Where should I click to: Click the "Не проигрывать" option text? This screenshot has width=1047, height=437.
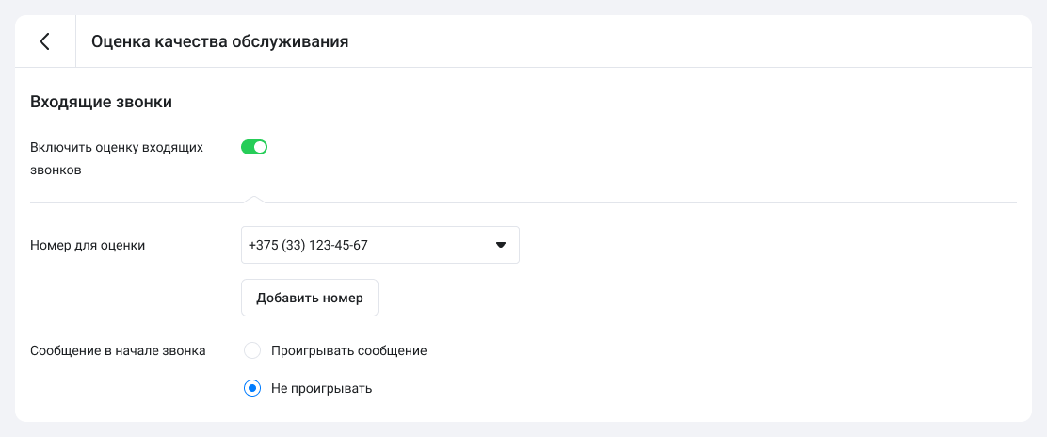[321, 388]
